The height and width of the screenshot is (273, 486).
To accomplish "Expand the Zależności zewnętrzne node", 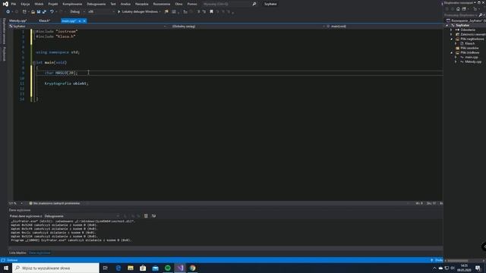I will (451, 34).
